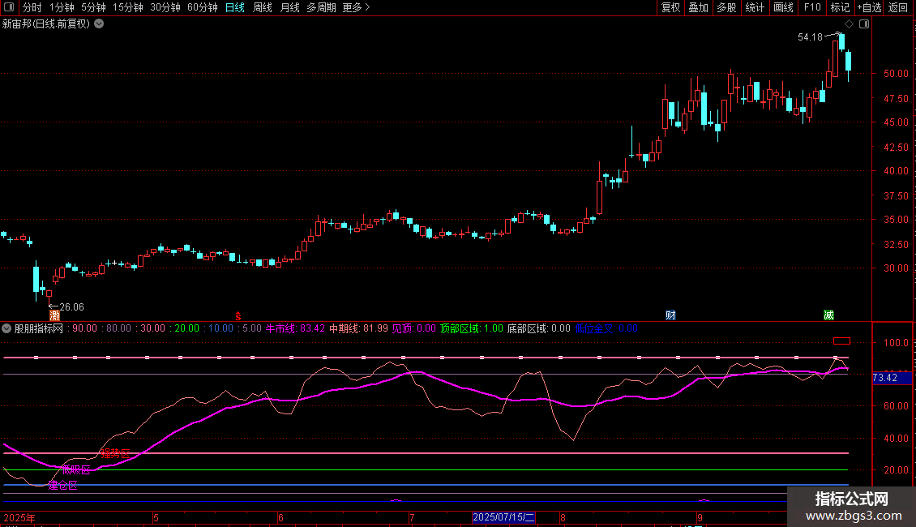Click the 73.42 value label on indicator axis
916x527 pixels.
pos(884,378)
